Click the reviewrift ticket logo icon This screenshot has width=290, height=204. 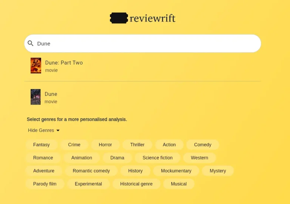119,18
